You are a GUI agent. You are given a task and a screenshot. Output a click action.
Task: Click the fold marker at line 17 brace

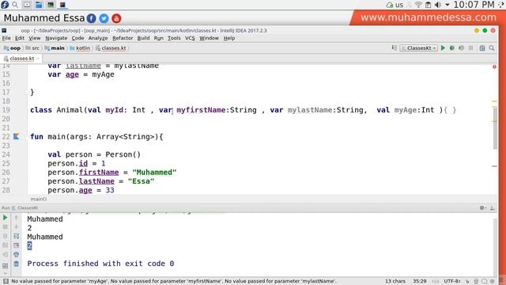(27, 93)
